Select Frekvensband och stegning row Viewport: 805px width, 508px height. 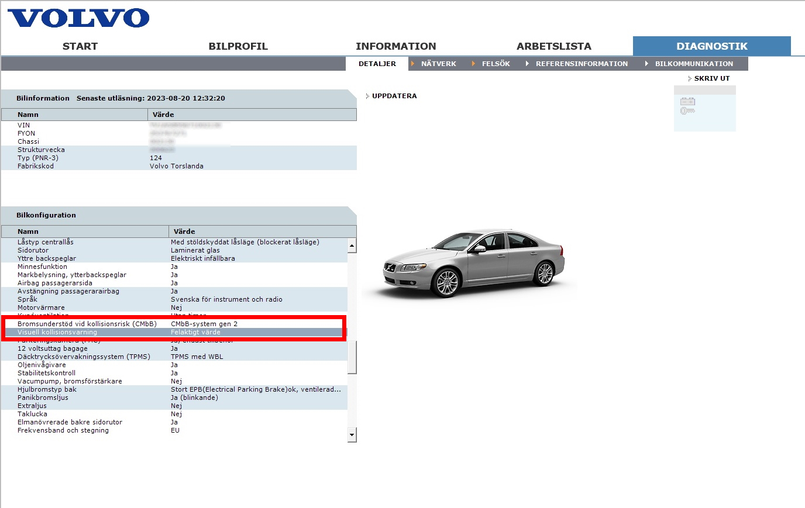click(174, 430)
